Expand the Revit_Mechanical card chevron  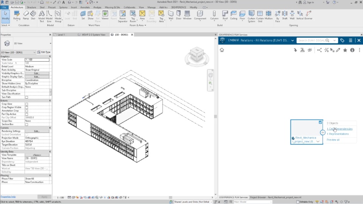coord(318,141)
